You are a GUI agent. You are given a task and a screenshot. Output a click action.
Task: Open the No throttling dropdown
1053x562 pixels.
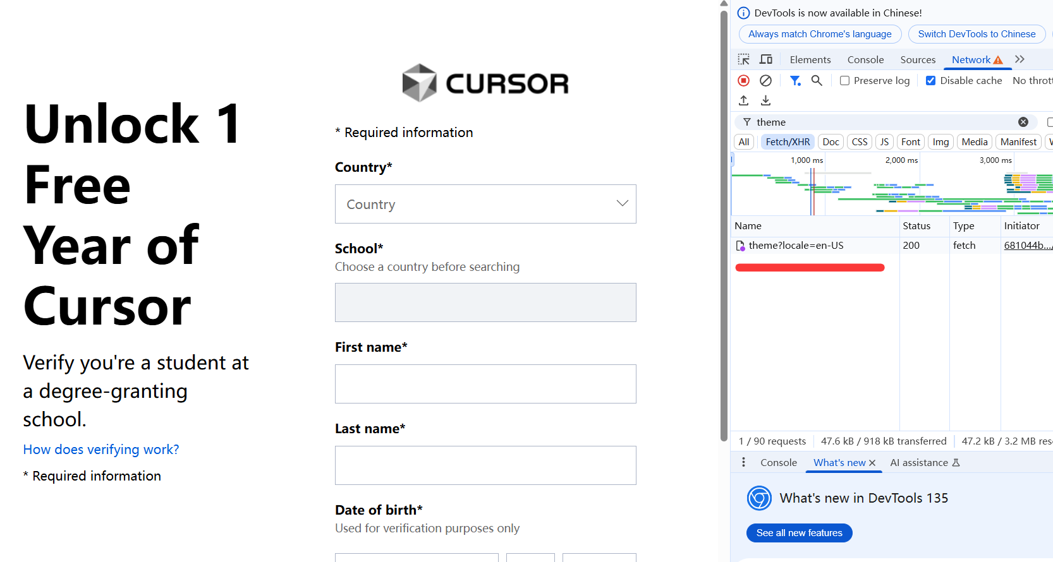pos(1032,80)
